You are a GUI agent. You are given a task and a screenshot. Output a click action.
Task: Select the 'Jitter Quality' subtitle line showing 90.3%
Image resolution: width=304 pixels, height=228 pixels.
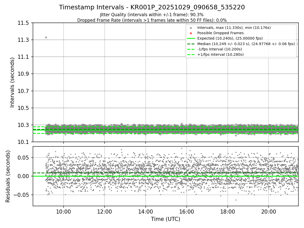(152, 15)
